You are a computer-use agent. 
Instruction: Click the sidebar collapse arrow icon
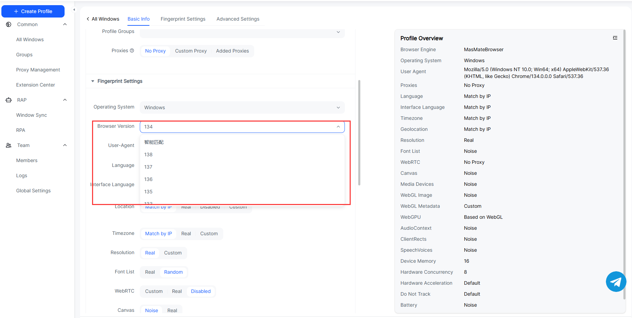(x=74, y=10)
